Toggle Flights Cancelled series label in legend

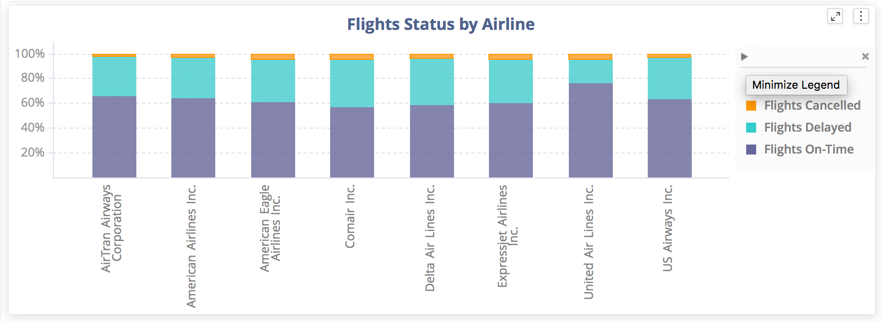812,106
